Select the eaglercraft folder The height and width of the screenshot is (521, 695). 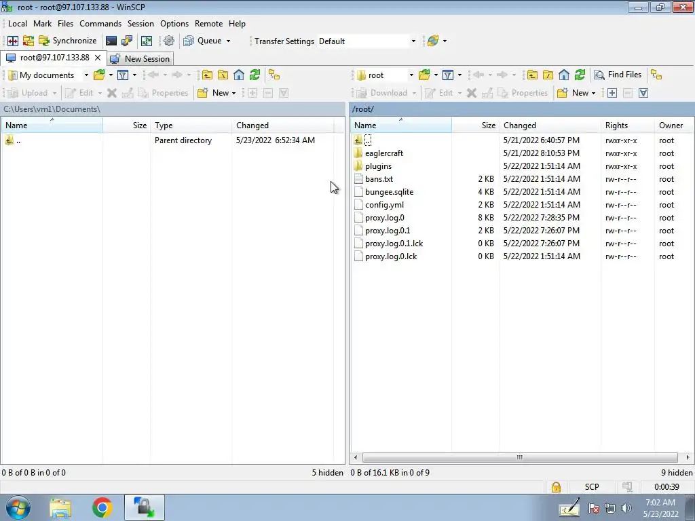[384, 153]
